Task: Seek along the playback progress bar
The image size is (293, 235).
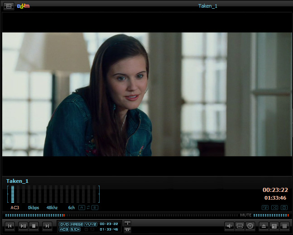Action: click(x=122, y=215)
